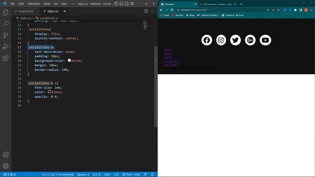The width and height of the screenshot is (315, 177).
Task: Reload the browser page
Action: click(172, 10)
